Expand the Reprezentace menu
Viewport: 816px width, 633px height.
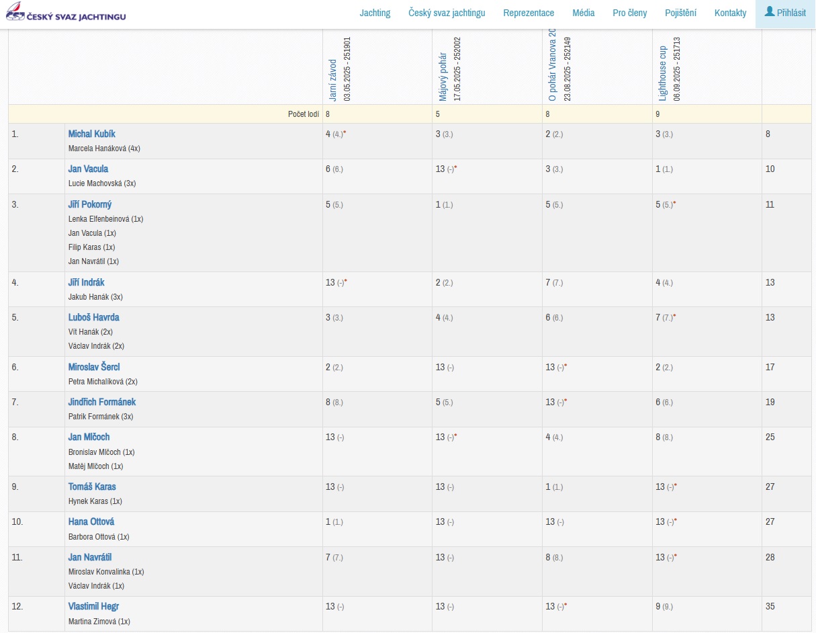(529, 13)
